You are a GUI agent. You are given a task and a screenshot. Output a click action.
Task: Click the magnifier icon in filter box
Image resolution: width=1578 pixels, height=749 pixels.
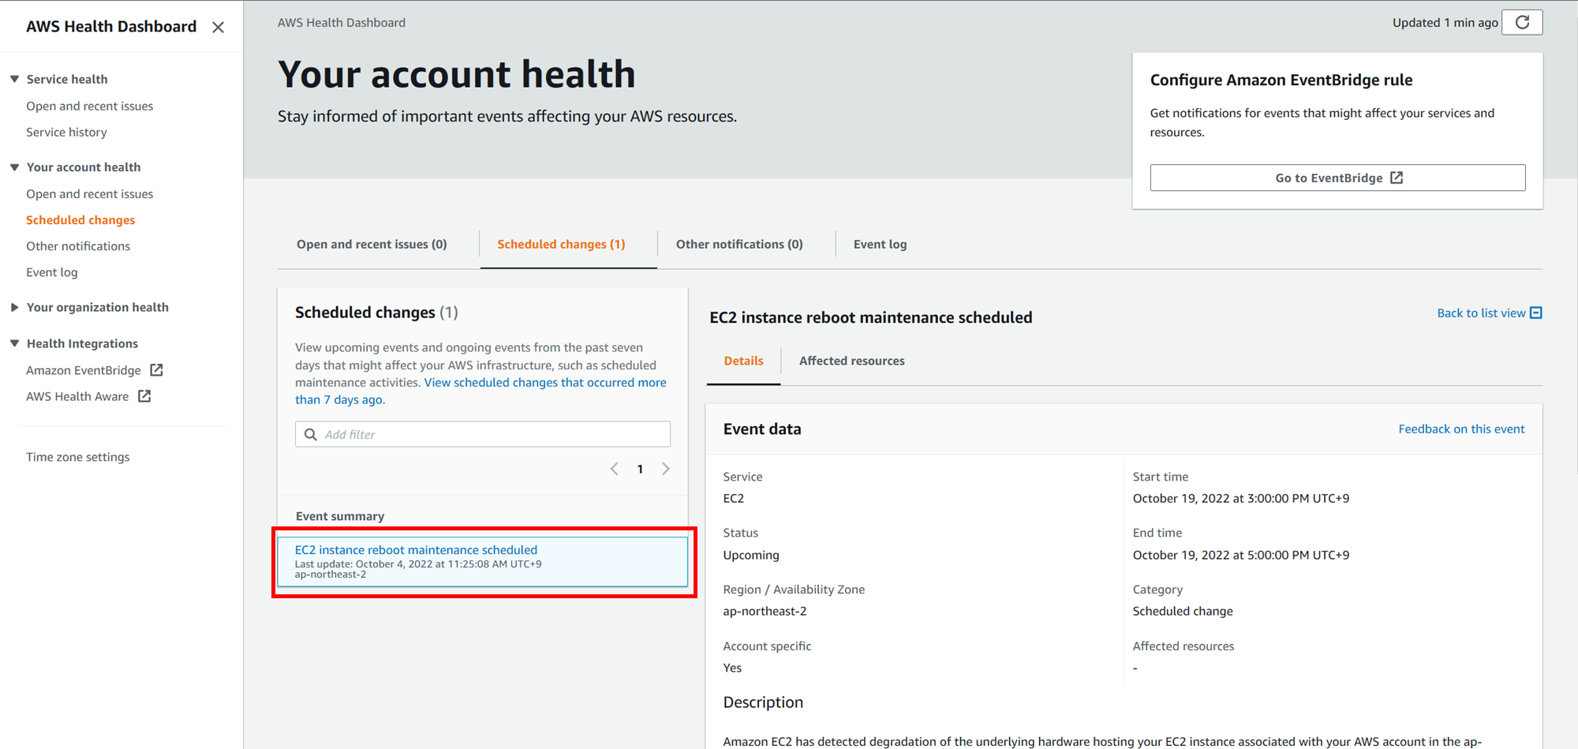point(311,434)
